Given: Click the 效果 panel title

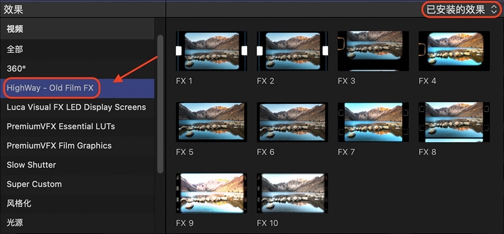Looking at the screenshot, I should [x=13, y=9].
